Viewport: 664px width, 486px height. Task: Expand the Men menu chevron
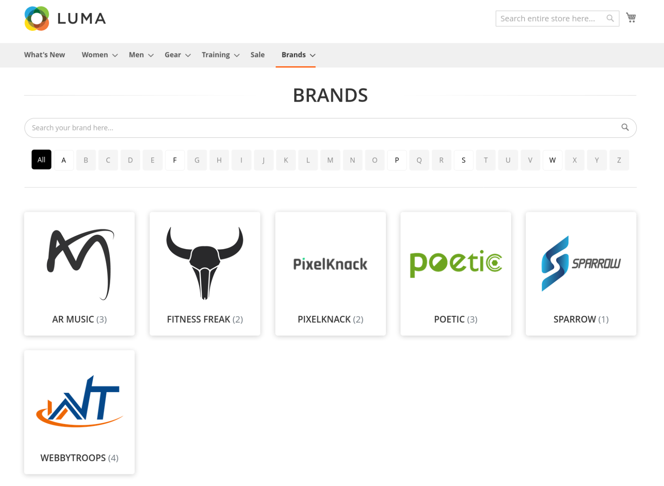[x=151, y=55]
